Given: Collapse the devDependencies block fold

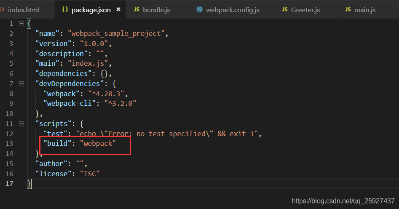Looking at the screenshot, I should point(21,84).
